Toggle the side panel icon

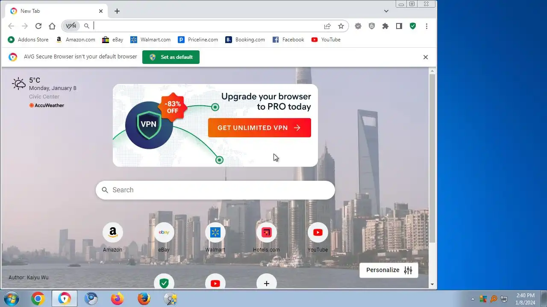pos(399,26)
